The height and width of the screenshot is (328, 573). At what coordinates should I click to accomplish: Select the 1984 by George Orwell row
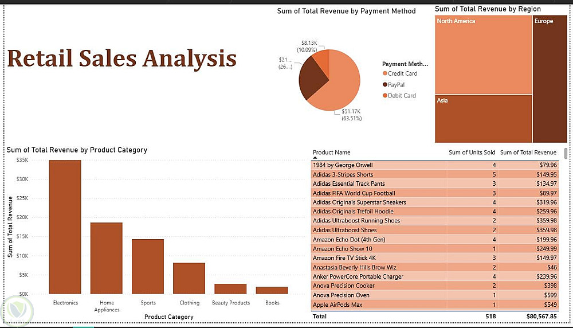[x=435, y=165]
